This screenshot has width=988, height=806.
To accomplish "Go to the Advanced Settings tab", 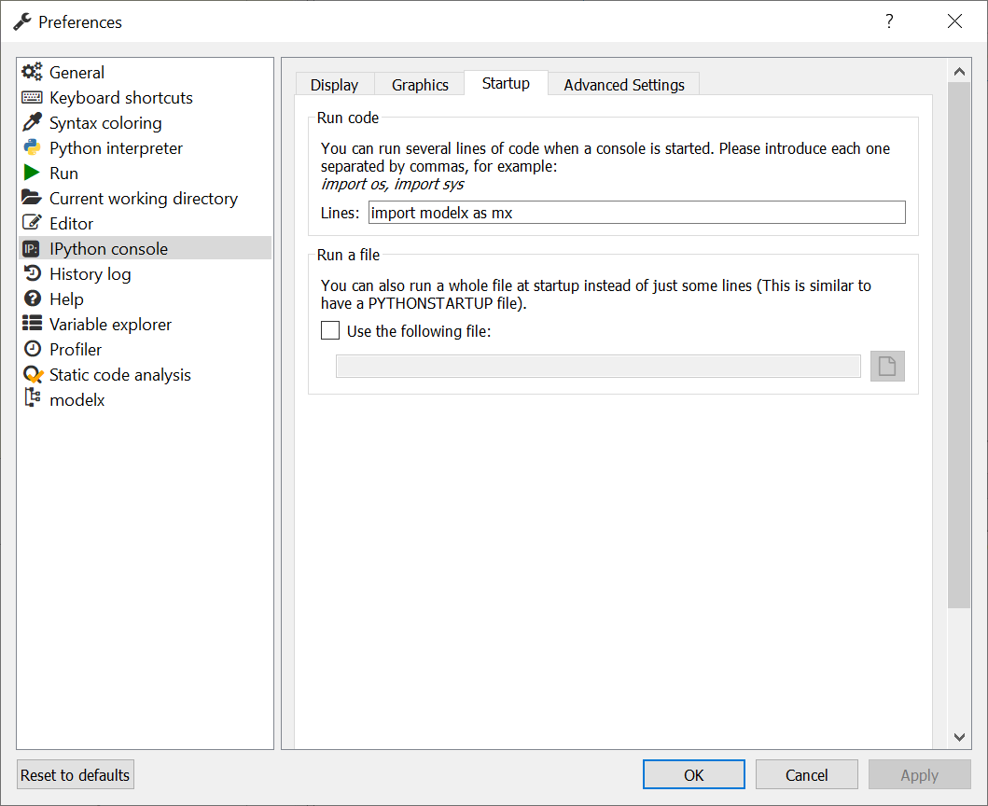I will click(624, 85).
